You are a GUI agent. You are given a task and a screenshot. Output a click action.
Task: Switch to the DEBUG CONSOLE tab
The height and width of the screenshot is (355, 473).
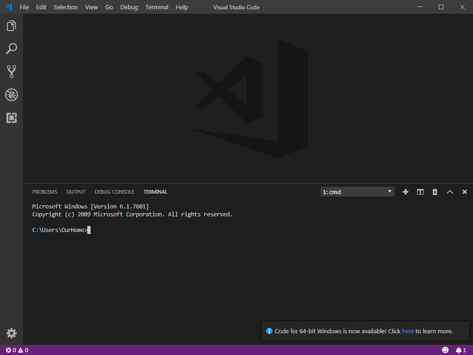114,192
